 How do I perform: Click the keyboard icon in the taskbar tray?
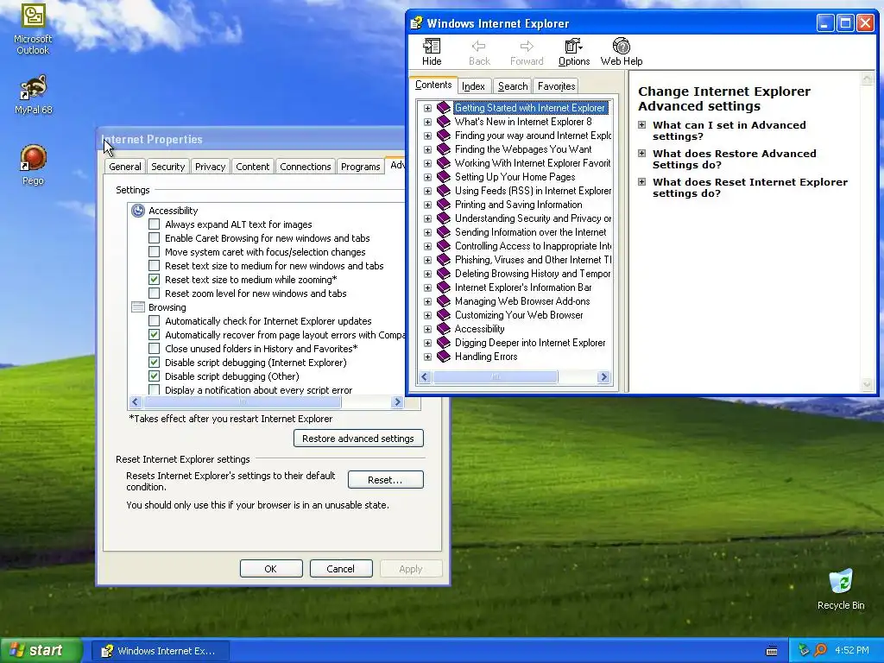(772, 651)
